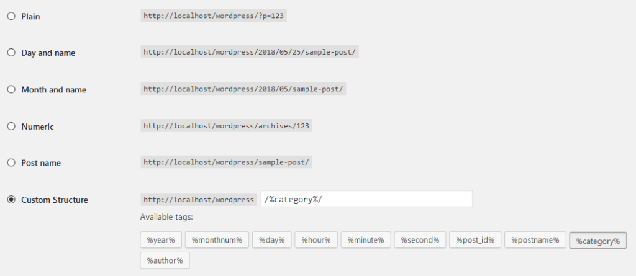Toggle the Custom Structure radio button
636x276 pixels.
[x=11, y=199]
